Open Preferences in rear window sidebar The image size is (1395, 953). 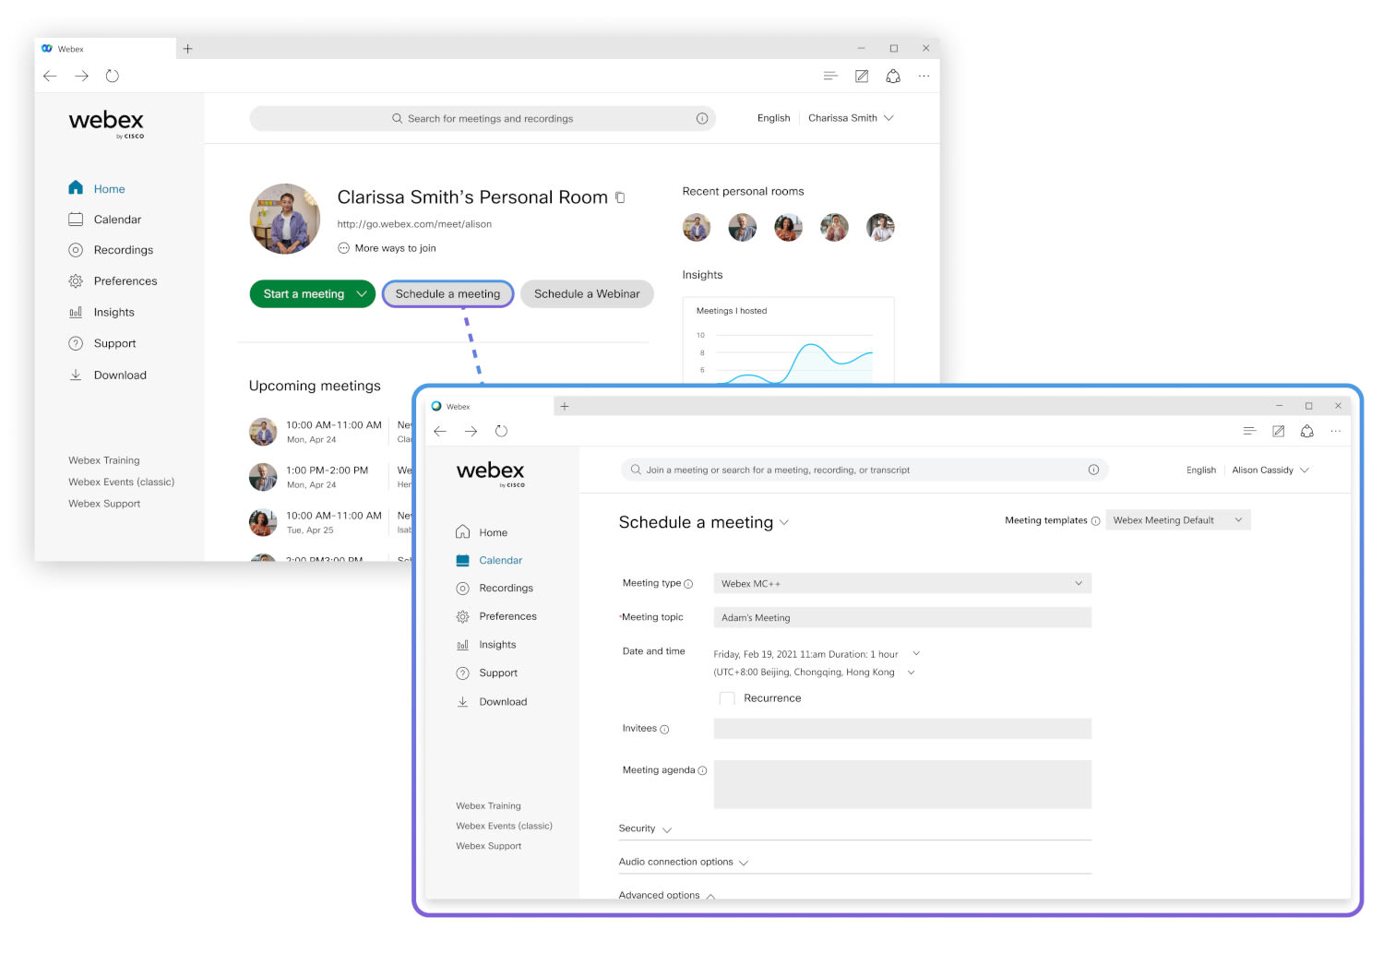(113, 281)
